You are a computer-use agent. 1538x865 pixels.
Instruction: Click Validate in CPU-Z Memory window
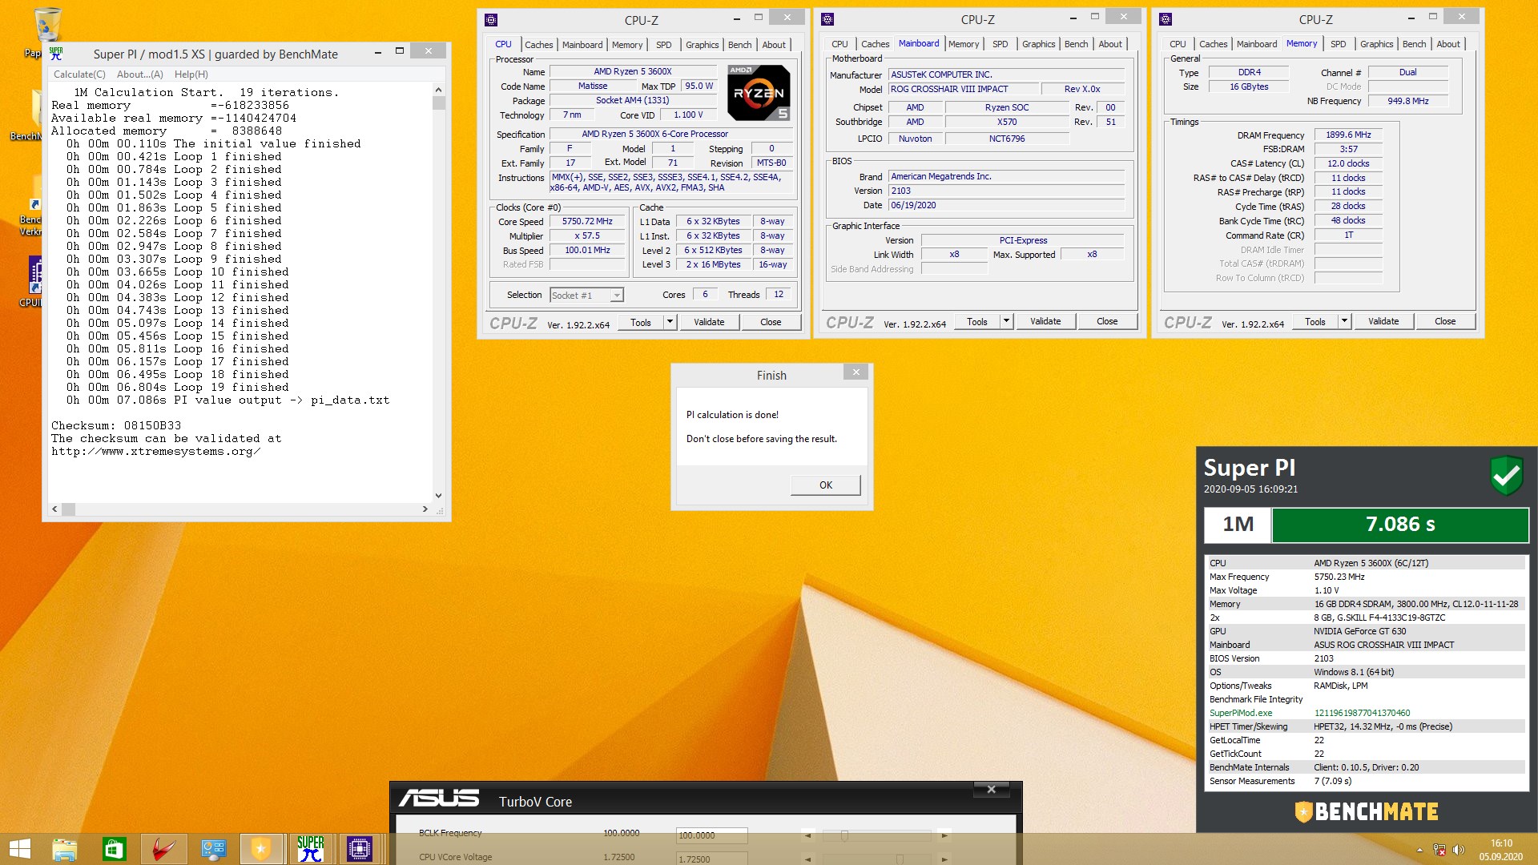coord(1383,321)
